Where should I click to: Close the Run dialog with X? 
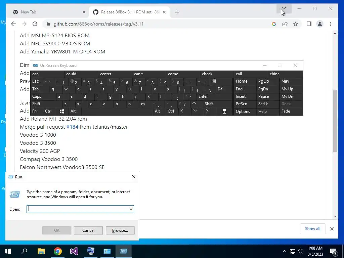(x=134, y=177)
